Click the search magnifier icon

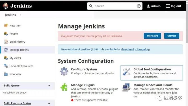coord(91,6)
